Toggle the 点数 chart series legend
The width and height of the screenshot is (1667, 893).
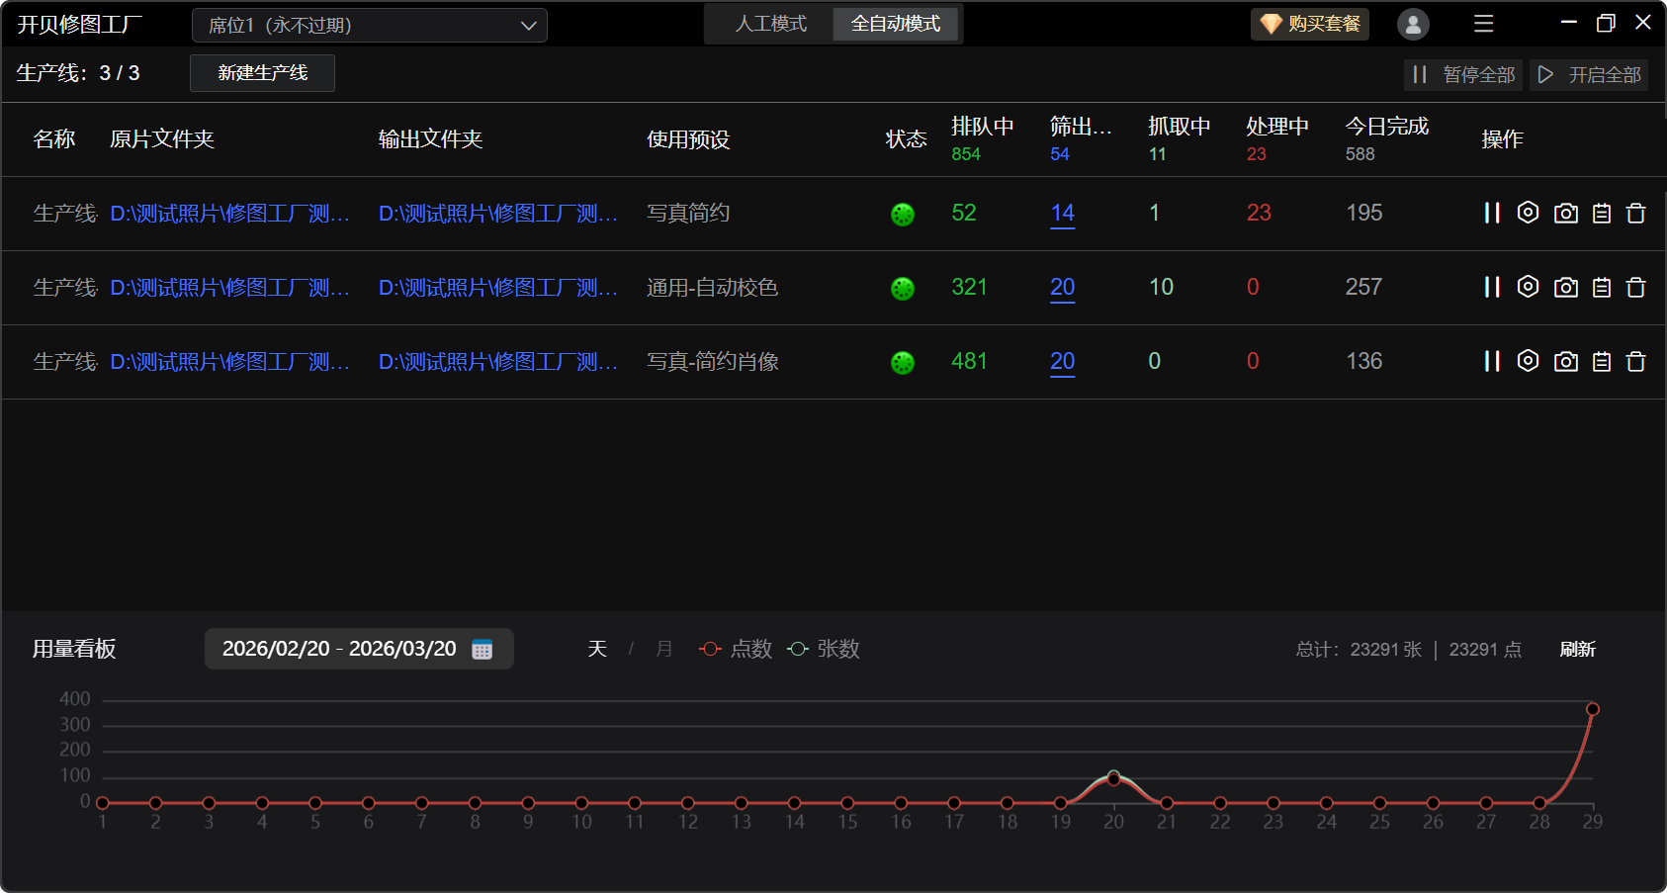click(x=736, y=649)
